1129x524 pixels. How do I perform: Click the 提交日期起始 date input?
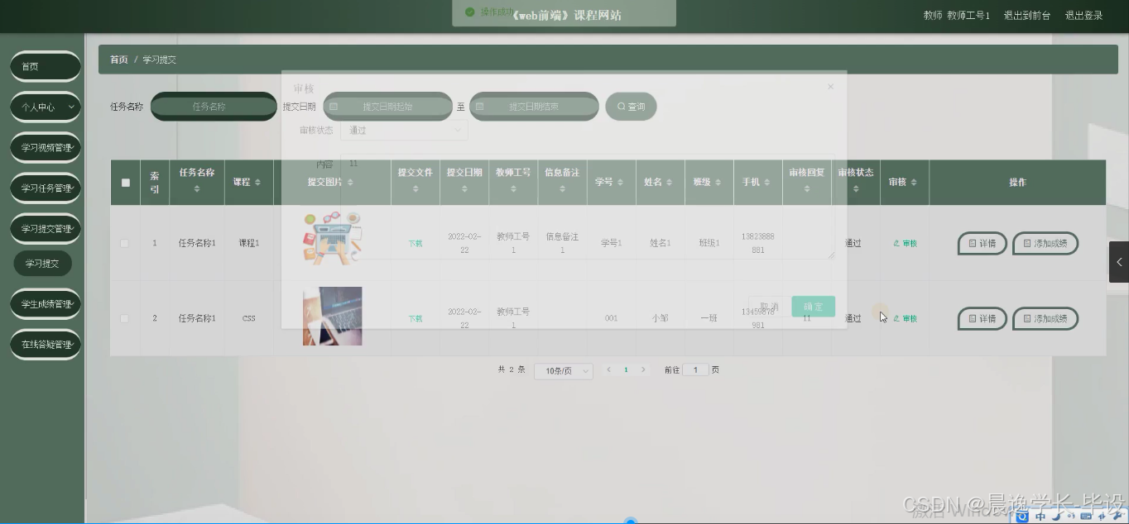(387, 107)
